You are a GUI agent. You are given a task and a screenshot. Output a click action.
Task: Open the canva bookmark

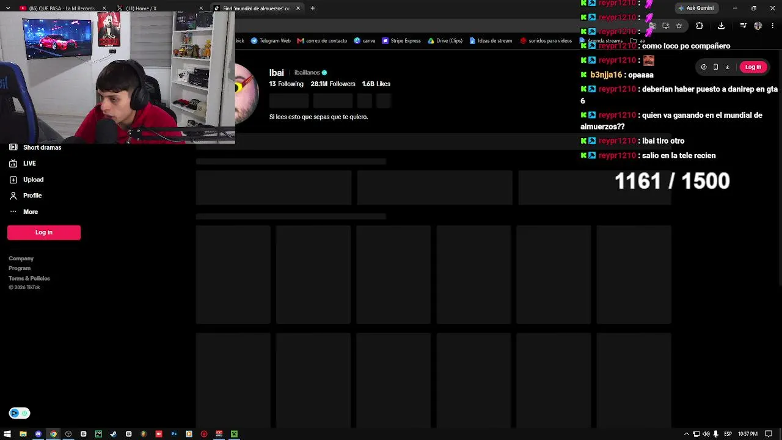364,41
